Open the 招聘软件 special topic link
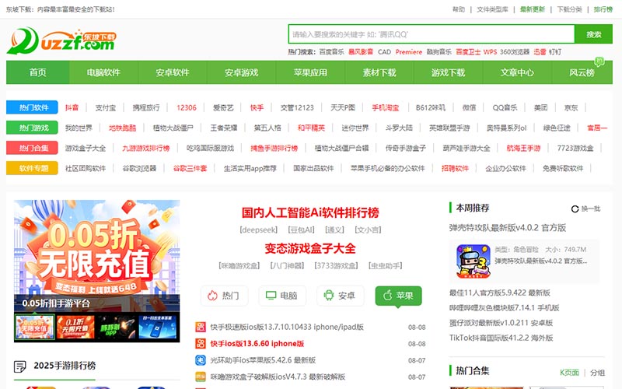Viewport: 622px width, 389px height. tap(455, 168)
